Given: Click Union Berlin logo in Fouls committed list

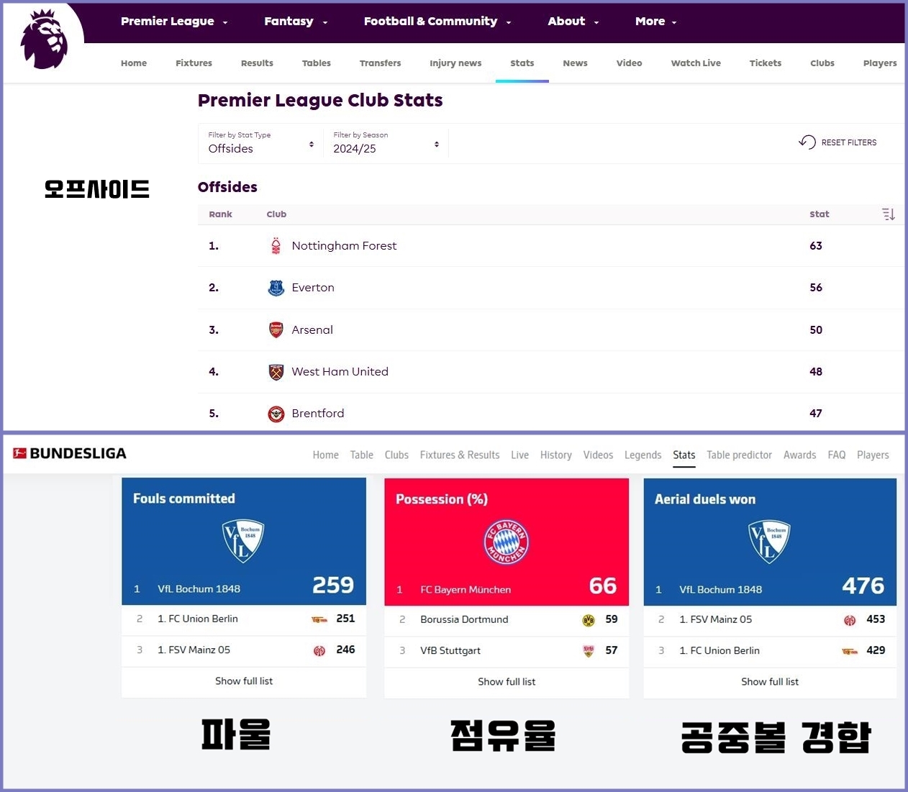Looking at the screenshot, I should [x=319, y=619].
